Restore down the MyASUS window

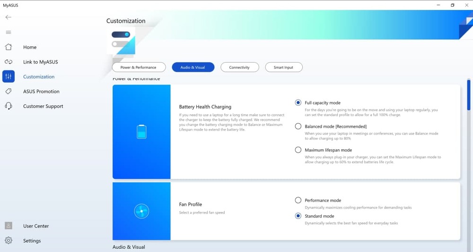coord(453,5)
